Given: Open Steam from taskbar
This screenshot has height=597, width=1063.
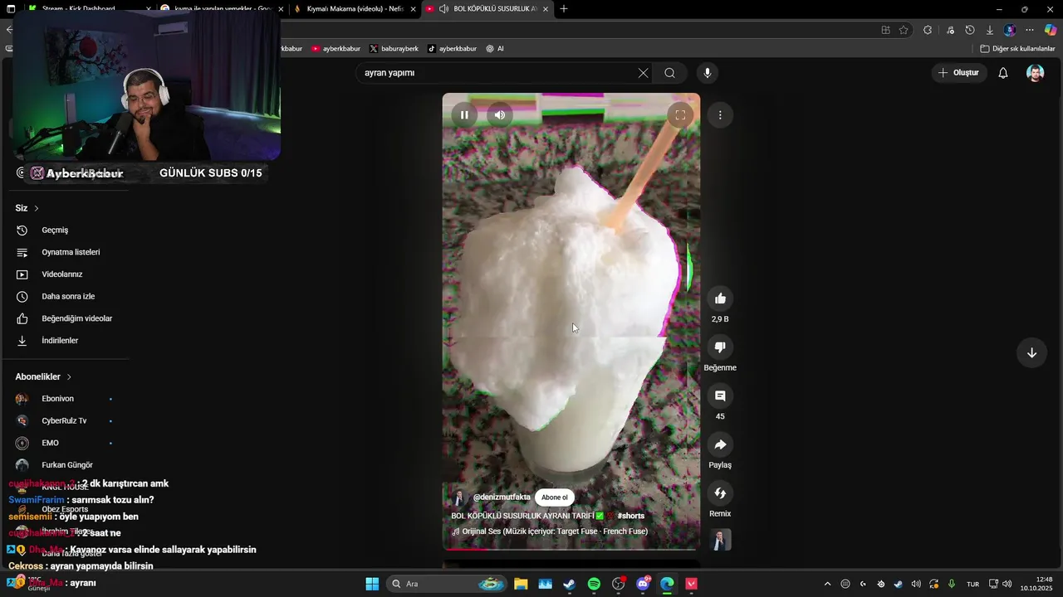Looking at the screenshot, I should [570, 584].
